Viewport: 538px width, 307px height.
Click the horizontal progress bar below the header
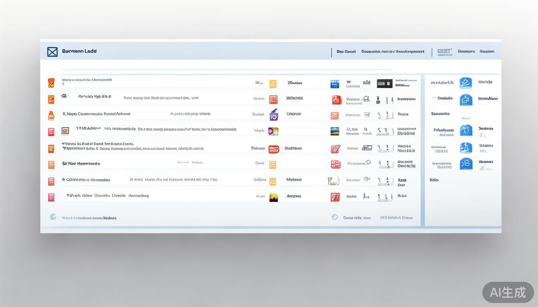(227, 70)
